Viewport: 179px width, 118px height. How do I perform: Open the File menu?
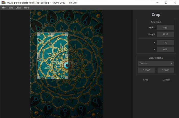[x=4, y=8]
